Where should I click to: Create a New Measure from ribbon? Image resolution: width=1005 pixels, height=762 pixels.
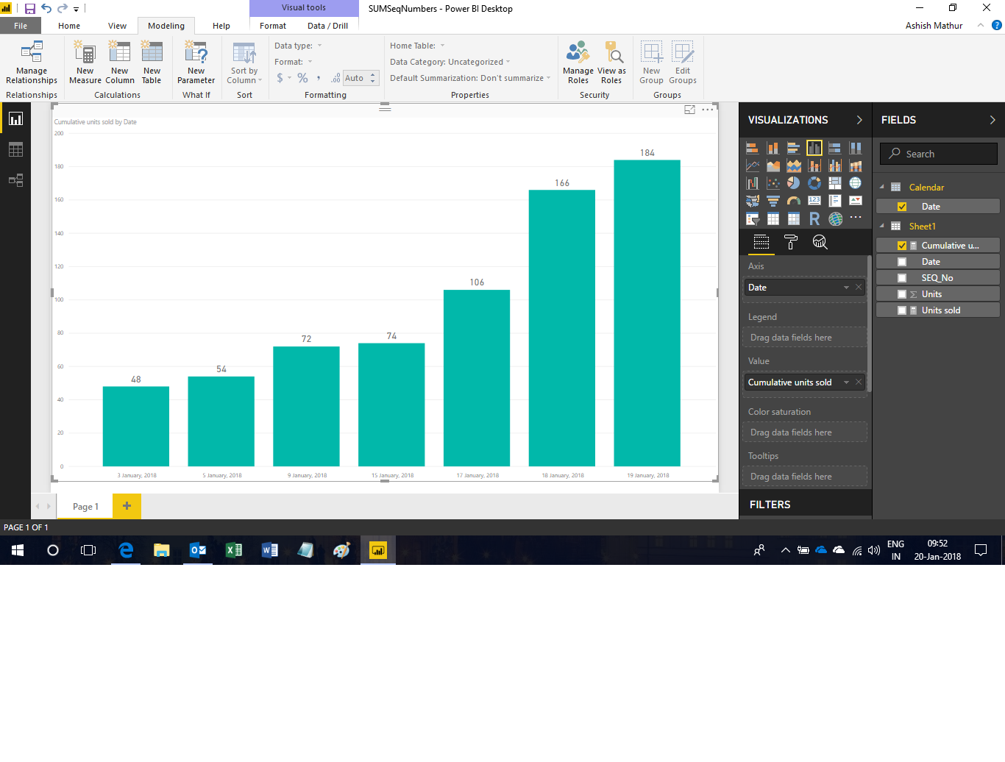click(85, 63)
